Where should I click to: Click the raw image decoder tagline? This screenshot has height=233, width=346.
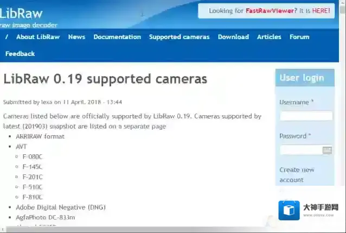[28, 25]
